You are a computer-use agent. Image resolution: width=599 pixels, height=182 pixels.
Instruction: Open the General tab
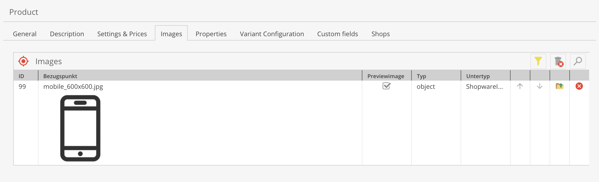(x=25, y=34)
